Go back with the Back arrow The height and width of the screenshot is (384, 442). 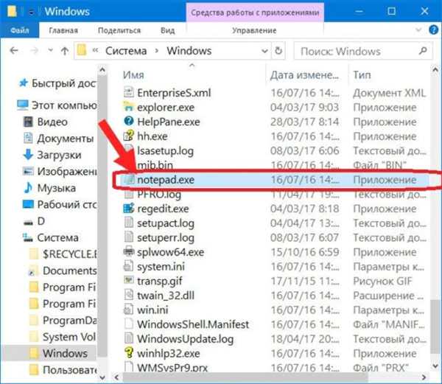(x=14, y=51)
